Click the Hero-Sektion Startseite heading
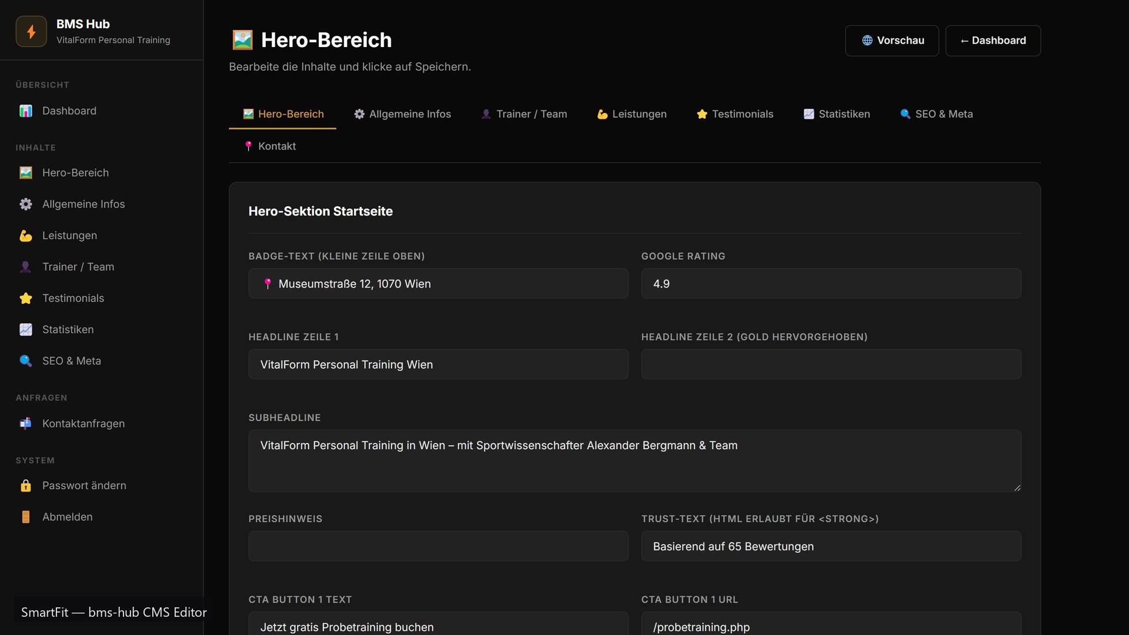1129x635 pixels. coord(320,211)
